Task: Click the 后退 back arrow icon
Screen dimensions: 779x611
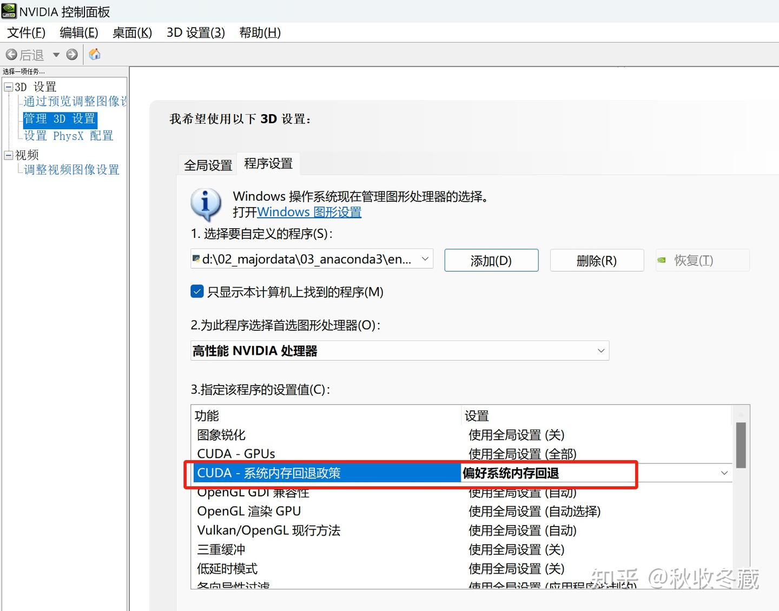Action: tap(12, 54)
